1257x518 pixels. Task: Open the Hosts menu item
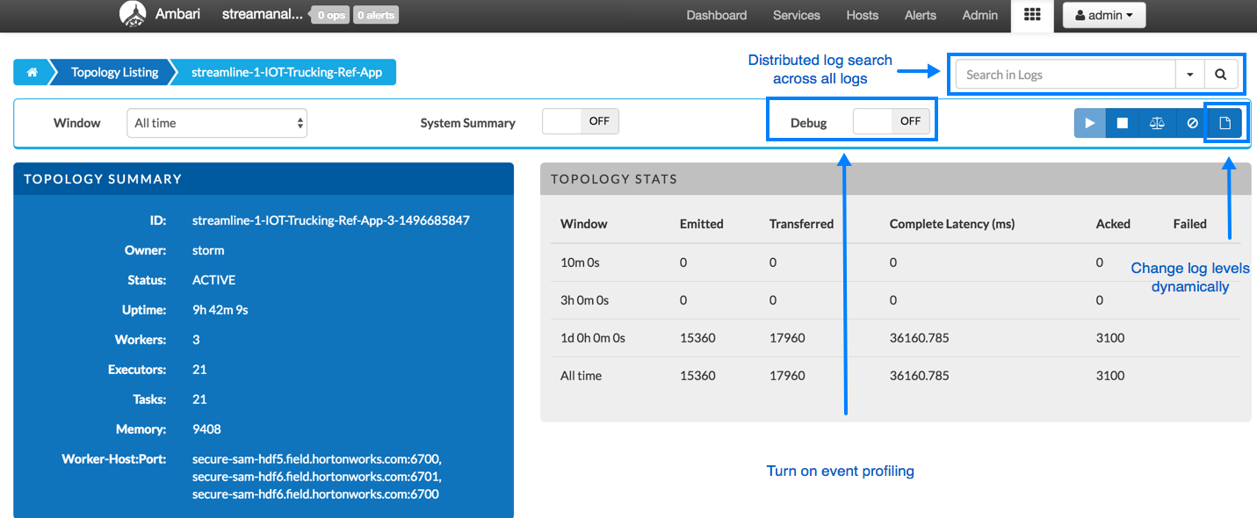tap(862, 15)
